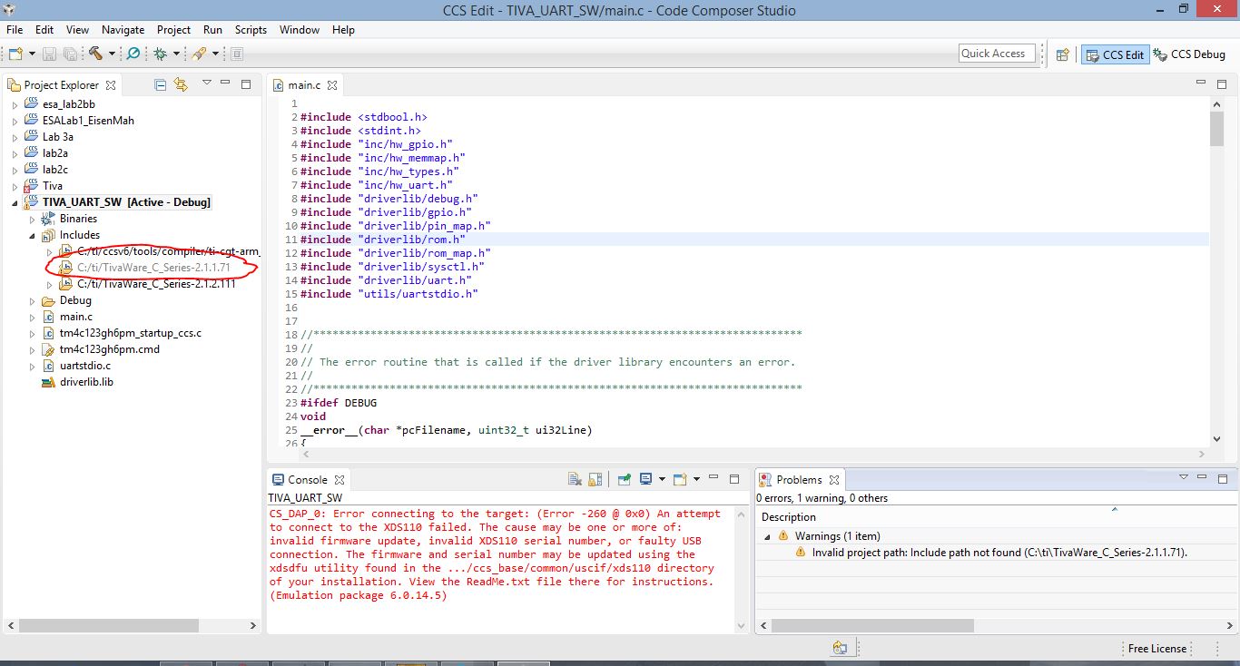Viewport: 1240px width, 666px height.
Task: Click the Free License status link
Action: (1156, 649)
